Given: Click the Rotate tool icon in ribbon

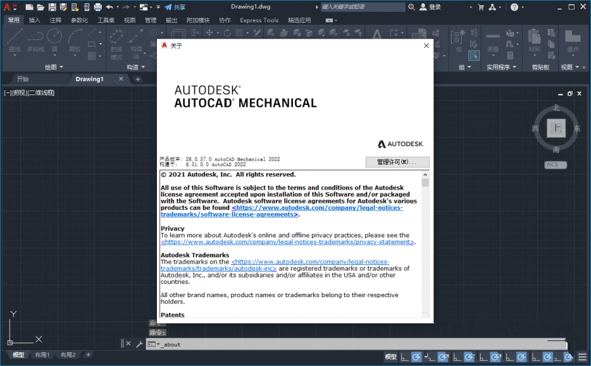Looking at the screenshot, I should click(227, 33).
